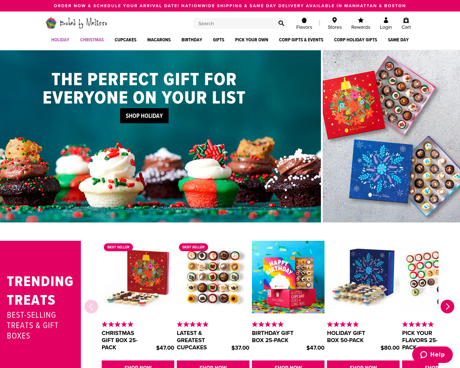The width and height of the screenshot is (460, 368).
Task: Go back with the carousel left arrow
Action: pyautogui.click(x=91, y=307)
